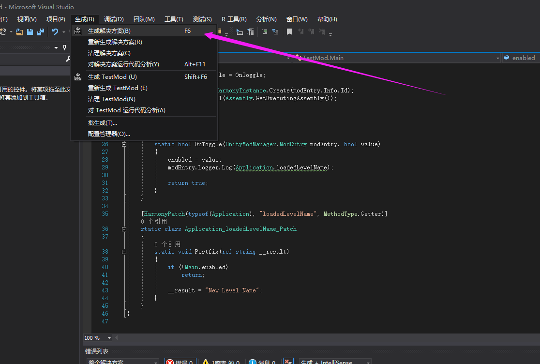The width and height of the screenshot is (540, 364).
Task: Collapse the OnToggle method at line 26
Action: tap(124, 144)
